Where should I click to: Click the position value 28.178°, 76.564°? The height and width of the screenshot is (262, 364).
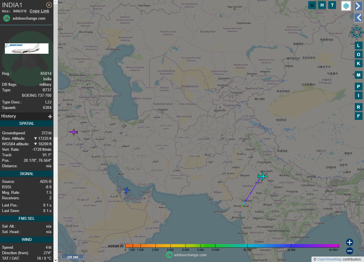(38, 160)
